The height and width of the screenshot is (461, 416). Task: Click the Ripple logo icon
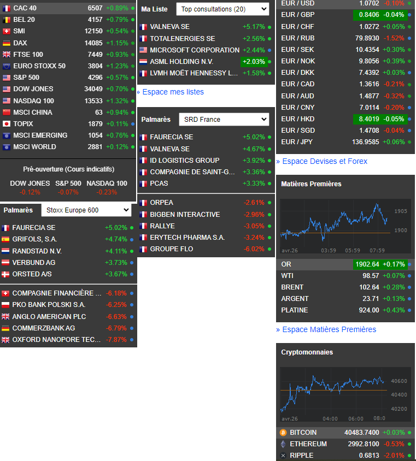pos(283,456)
